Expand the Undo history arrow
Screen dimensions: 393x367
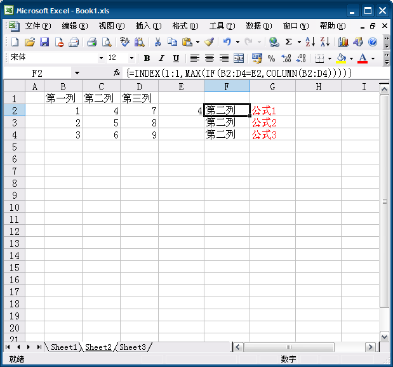tap(237, 42)
